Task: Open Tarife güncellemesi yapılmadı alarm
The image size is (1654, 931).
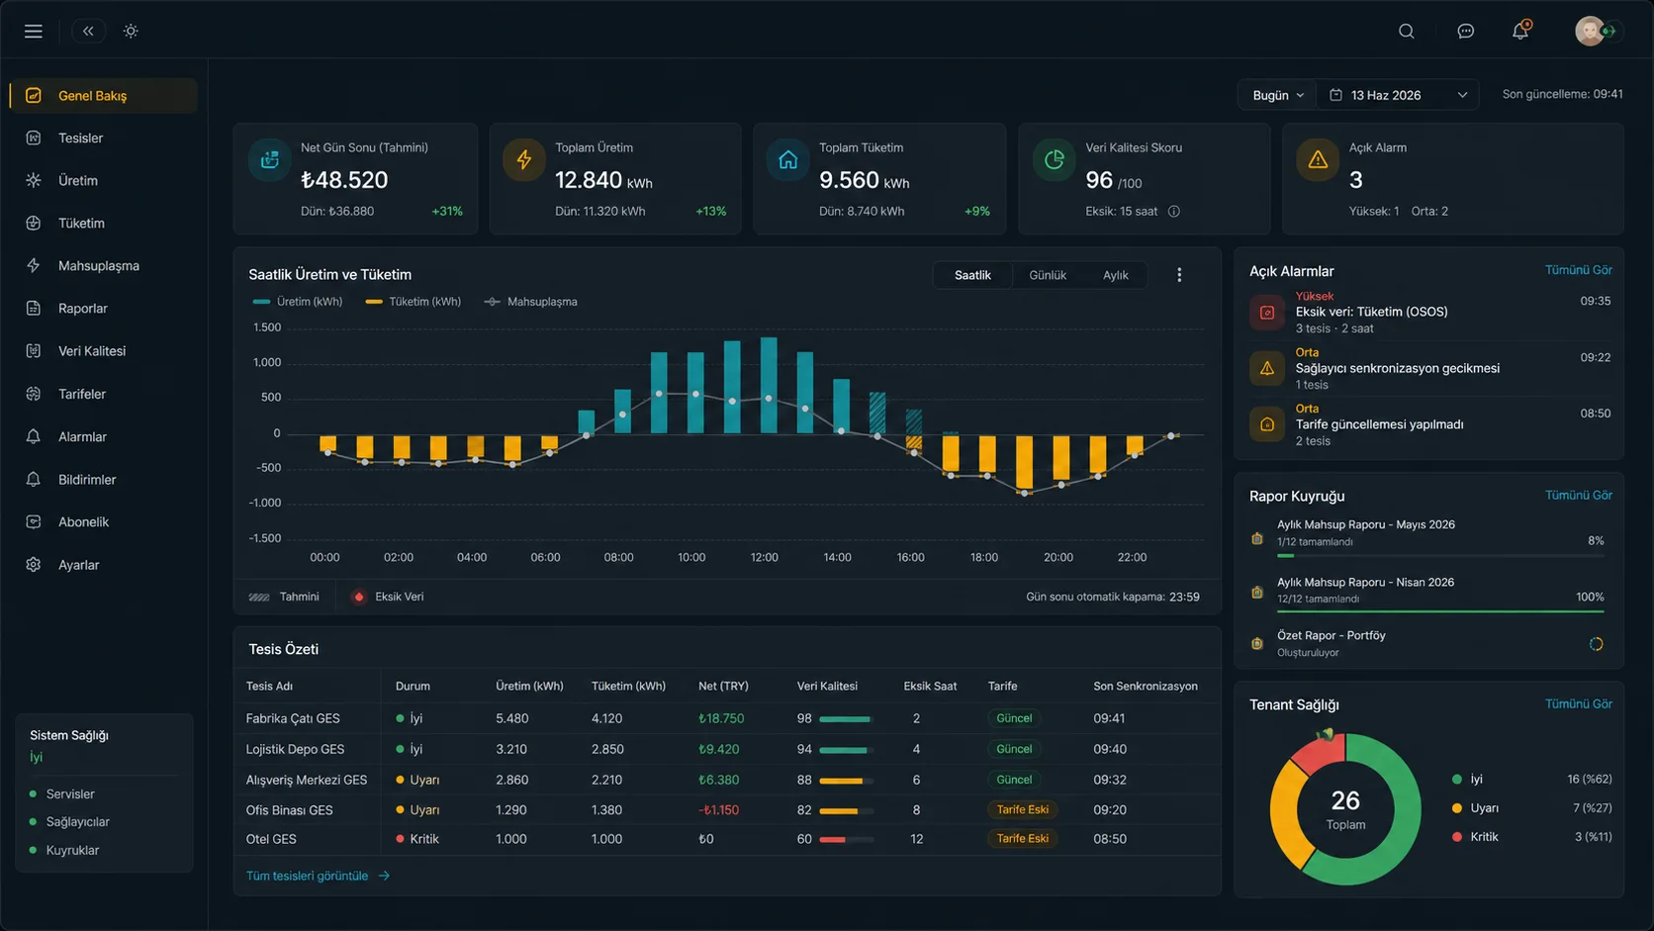Action: click(1429, 425)
